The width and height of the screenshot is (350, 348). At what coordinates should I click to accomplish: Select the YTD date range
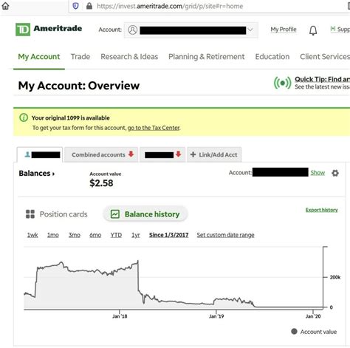[116, 235]
